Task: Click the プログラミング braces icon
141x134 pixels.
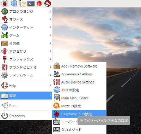Action: (5, 11)
